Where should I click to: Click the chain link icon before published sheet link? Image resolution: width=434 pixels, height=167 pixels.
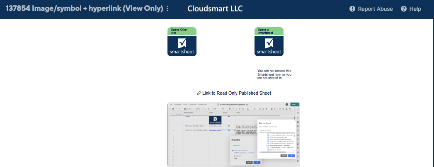tap(199, 93)
